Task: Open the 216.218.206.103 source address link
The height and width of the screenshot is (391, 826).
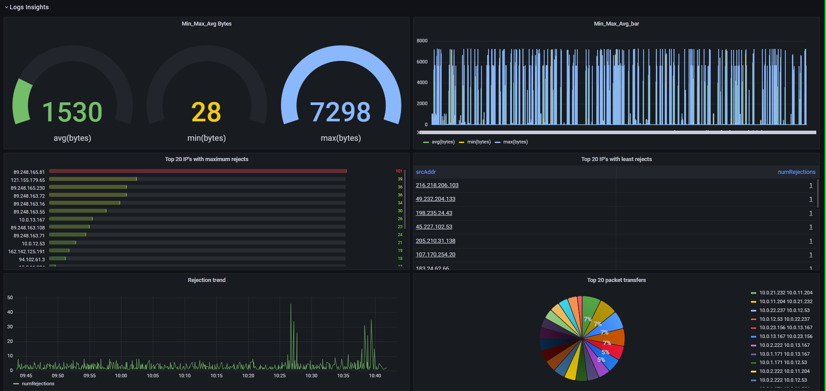Action: coord(437,185)
